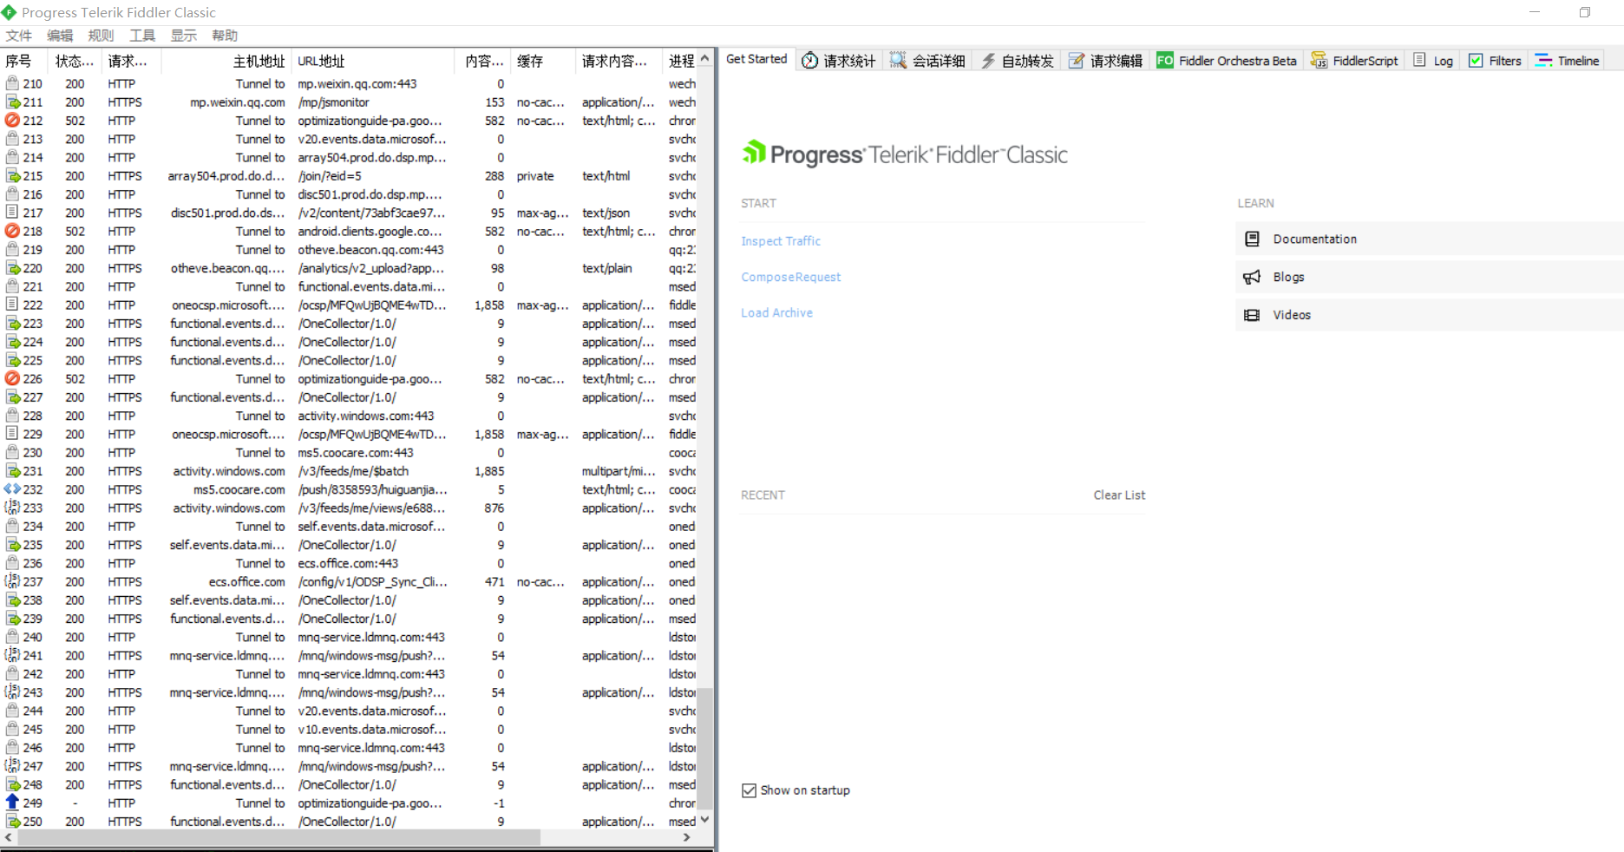Open the 工具 menu

point(142,36)
